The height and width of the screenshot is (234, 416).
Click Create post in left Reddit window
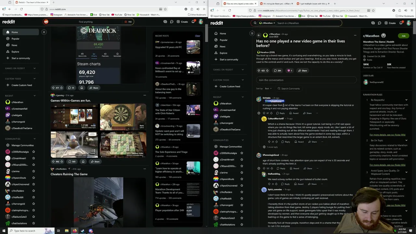coord(182,22)
